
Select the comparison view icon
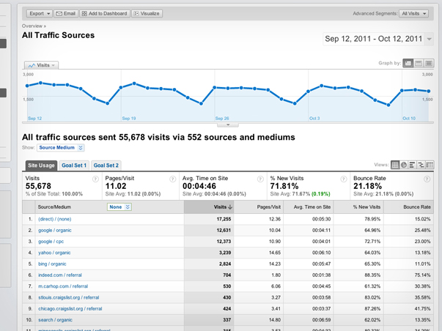pos(421,165)
